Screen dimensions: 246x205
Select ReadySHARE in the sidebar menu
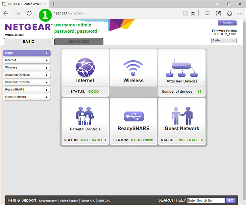click(x=27, y=90)
